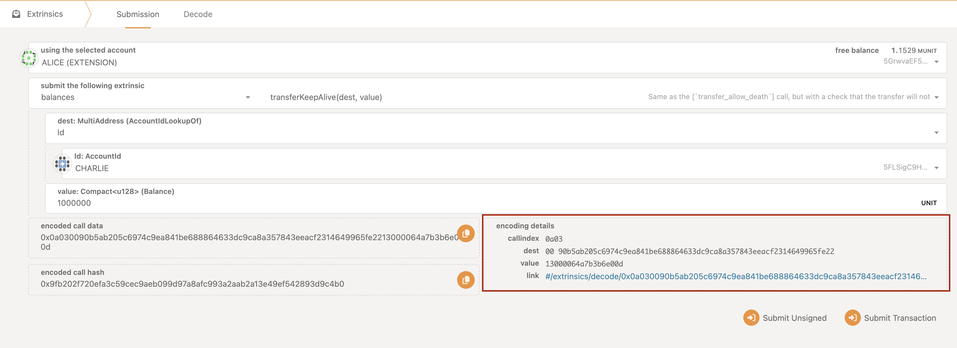Open the CHARLIE AccountId dropdown arrow

click(936, 168)
